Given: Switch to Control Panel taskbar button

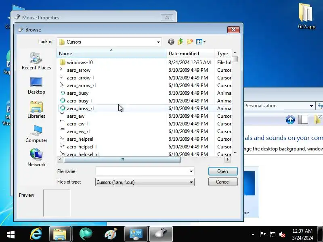Looking at the screenshot, I should tap(136, 234).
